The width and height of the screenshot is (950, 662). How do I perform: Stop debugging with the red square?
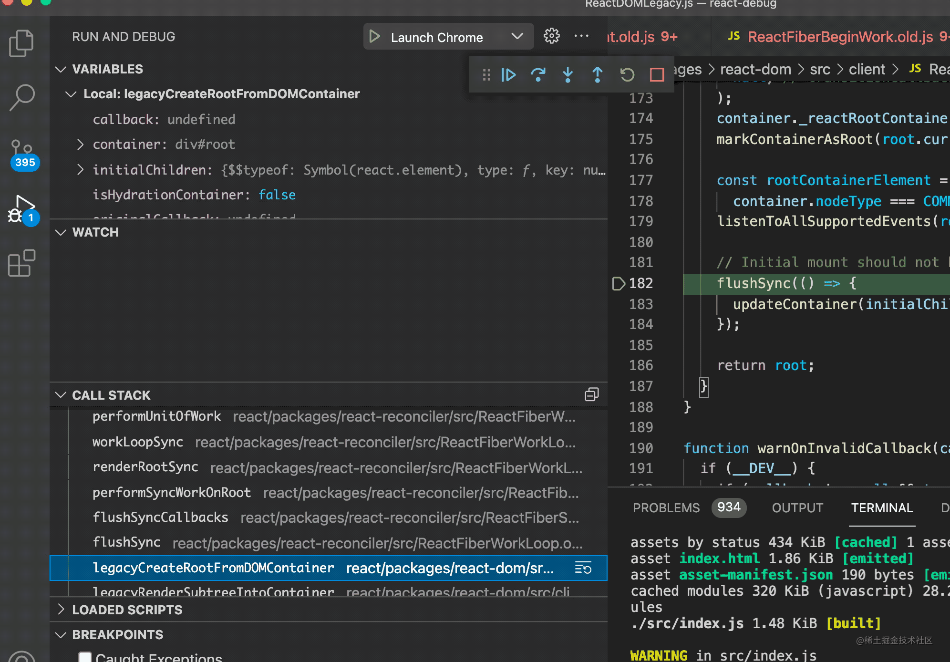coord(657,75)
